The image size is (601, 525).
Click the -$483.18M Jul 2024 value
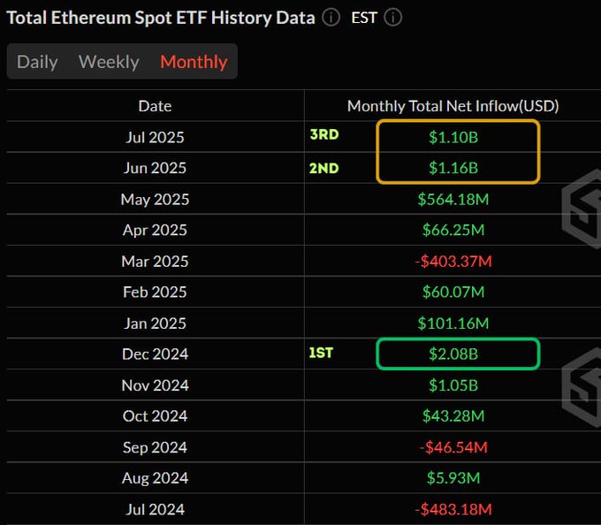tap(453, 509)
